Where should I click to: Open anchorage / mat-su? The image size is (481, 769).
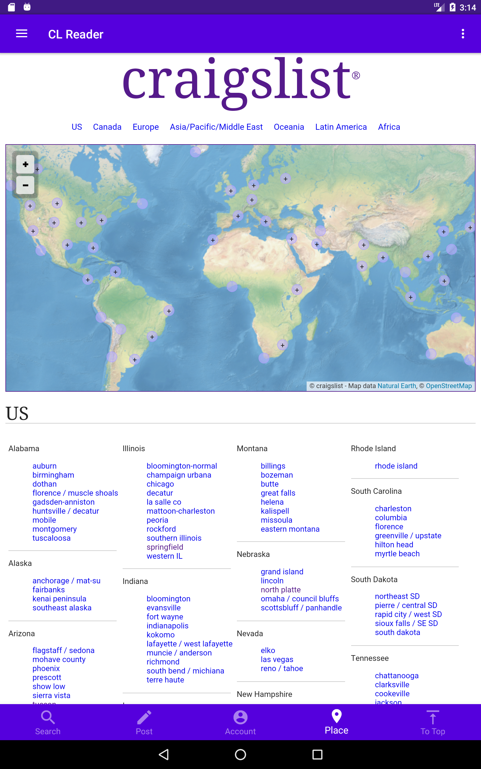point(66,581)
